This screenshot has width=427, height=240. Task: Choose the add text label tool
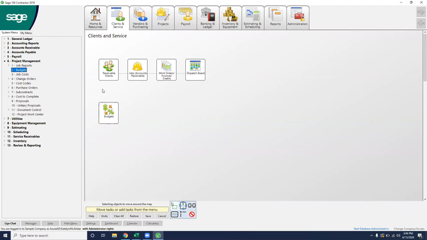183,214
